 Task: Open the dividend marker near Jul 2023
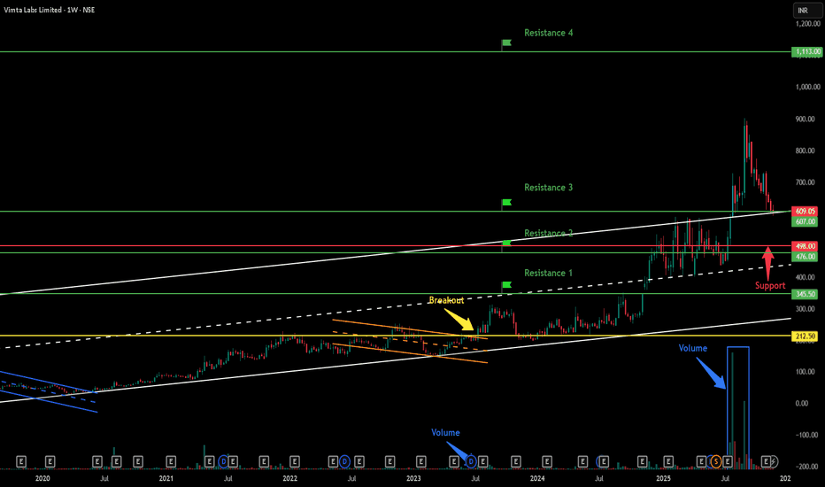pos(471,461)
